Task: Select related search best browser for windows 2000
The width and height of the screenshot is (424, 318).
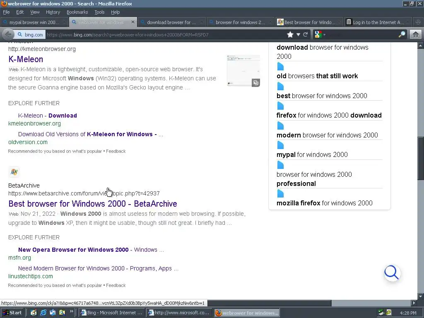Action: click(x=322, y=96)
